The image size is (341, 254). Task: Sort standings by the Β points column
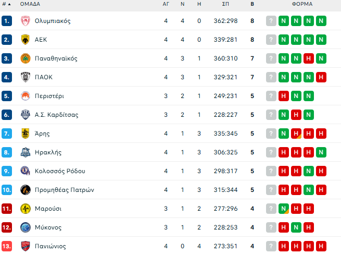[x=252, y=4]
